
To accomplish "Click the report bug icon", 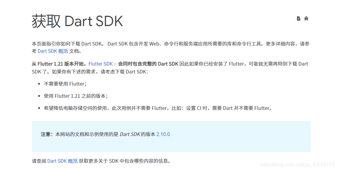I will 306,19.
